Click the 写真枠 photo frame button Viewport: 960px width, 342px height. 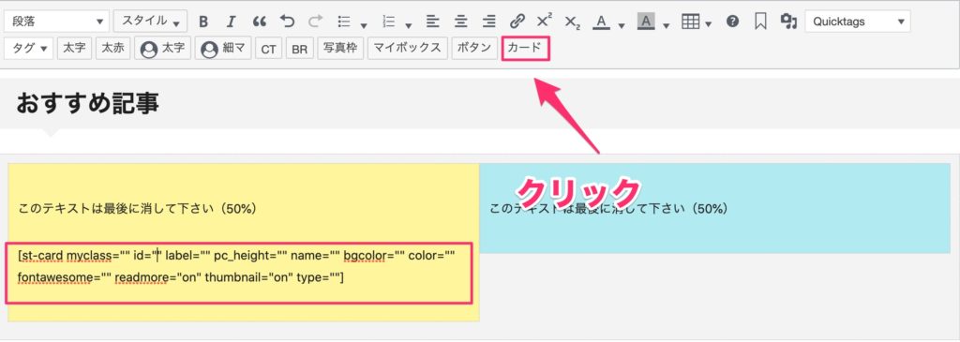[x=340, y=49]
